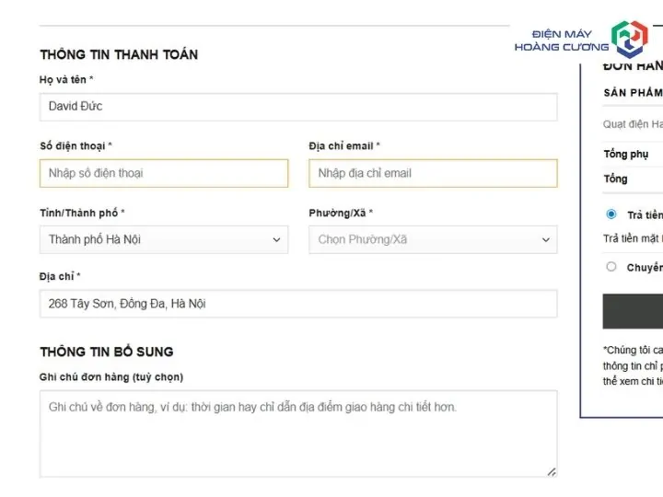Open Chọn Phường/Xã dropdown
Screen dimensions: 663x497
pos(433,239)
